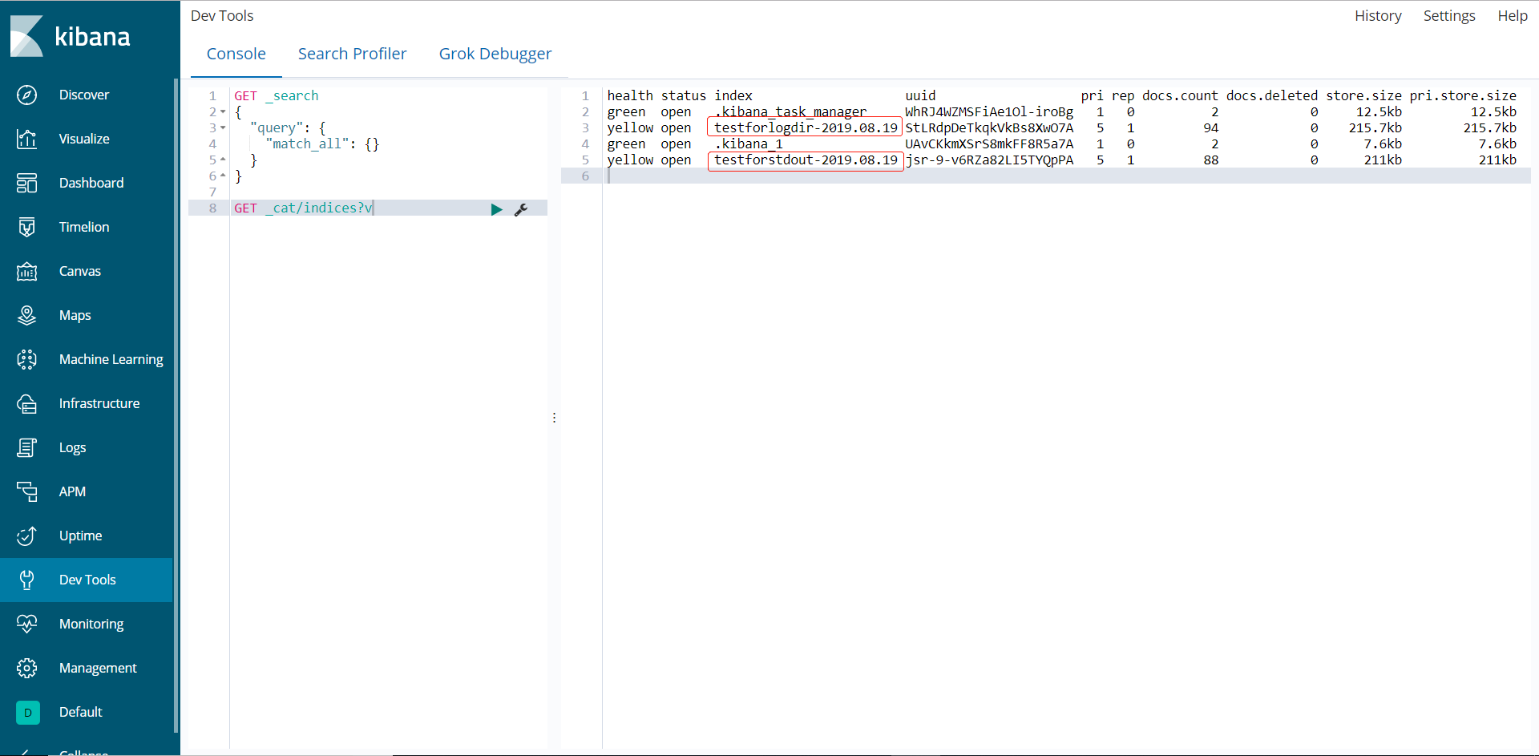
Task: Click the panel resize handle dots
Action: [554, 418]
